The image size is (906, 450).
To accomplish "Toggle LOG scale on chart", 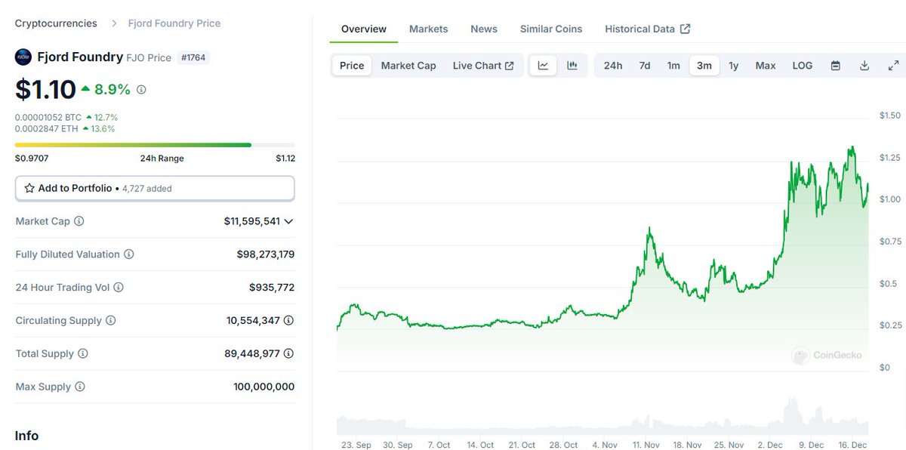I will click(x=803, y=66).
